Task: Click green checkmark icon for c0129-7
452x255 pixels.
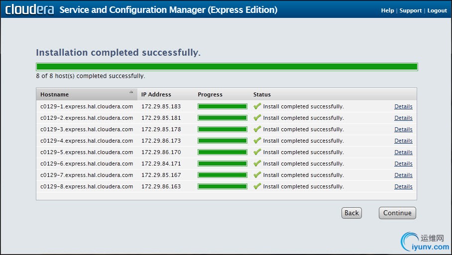Action: point(257,174)
